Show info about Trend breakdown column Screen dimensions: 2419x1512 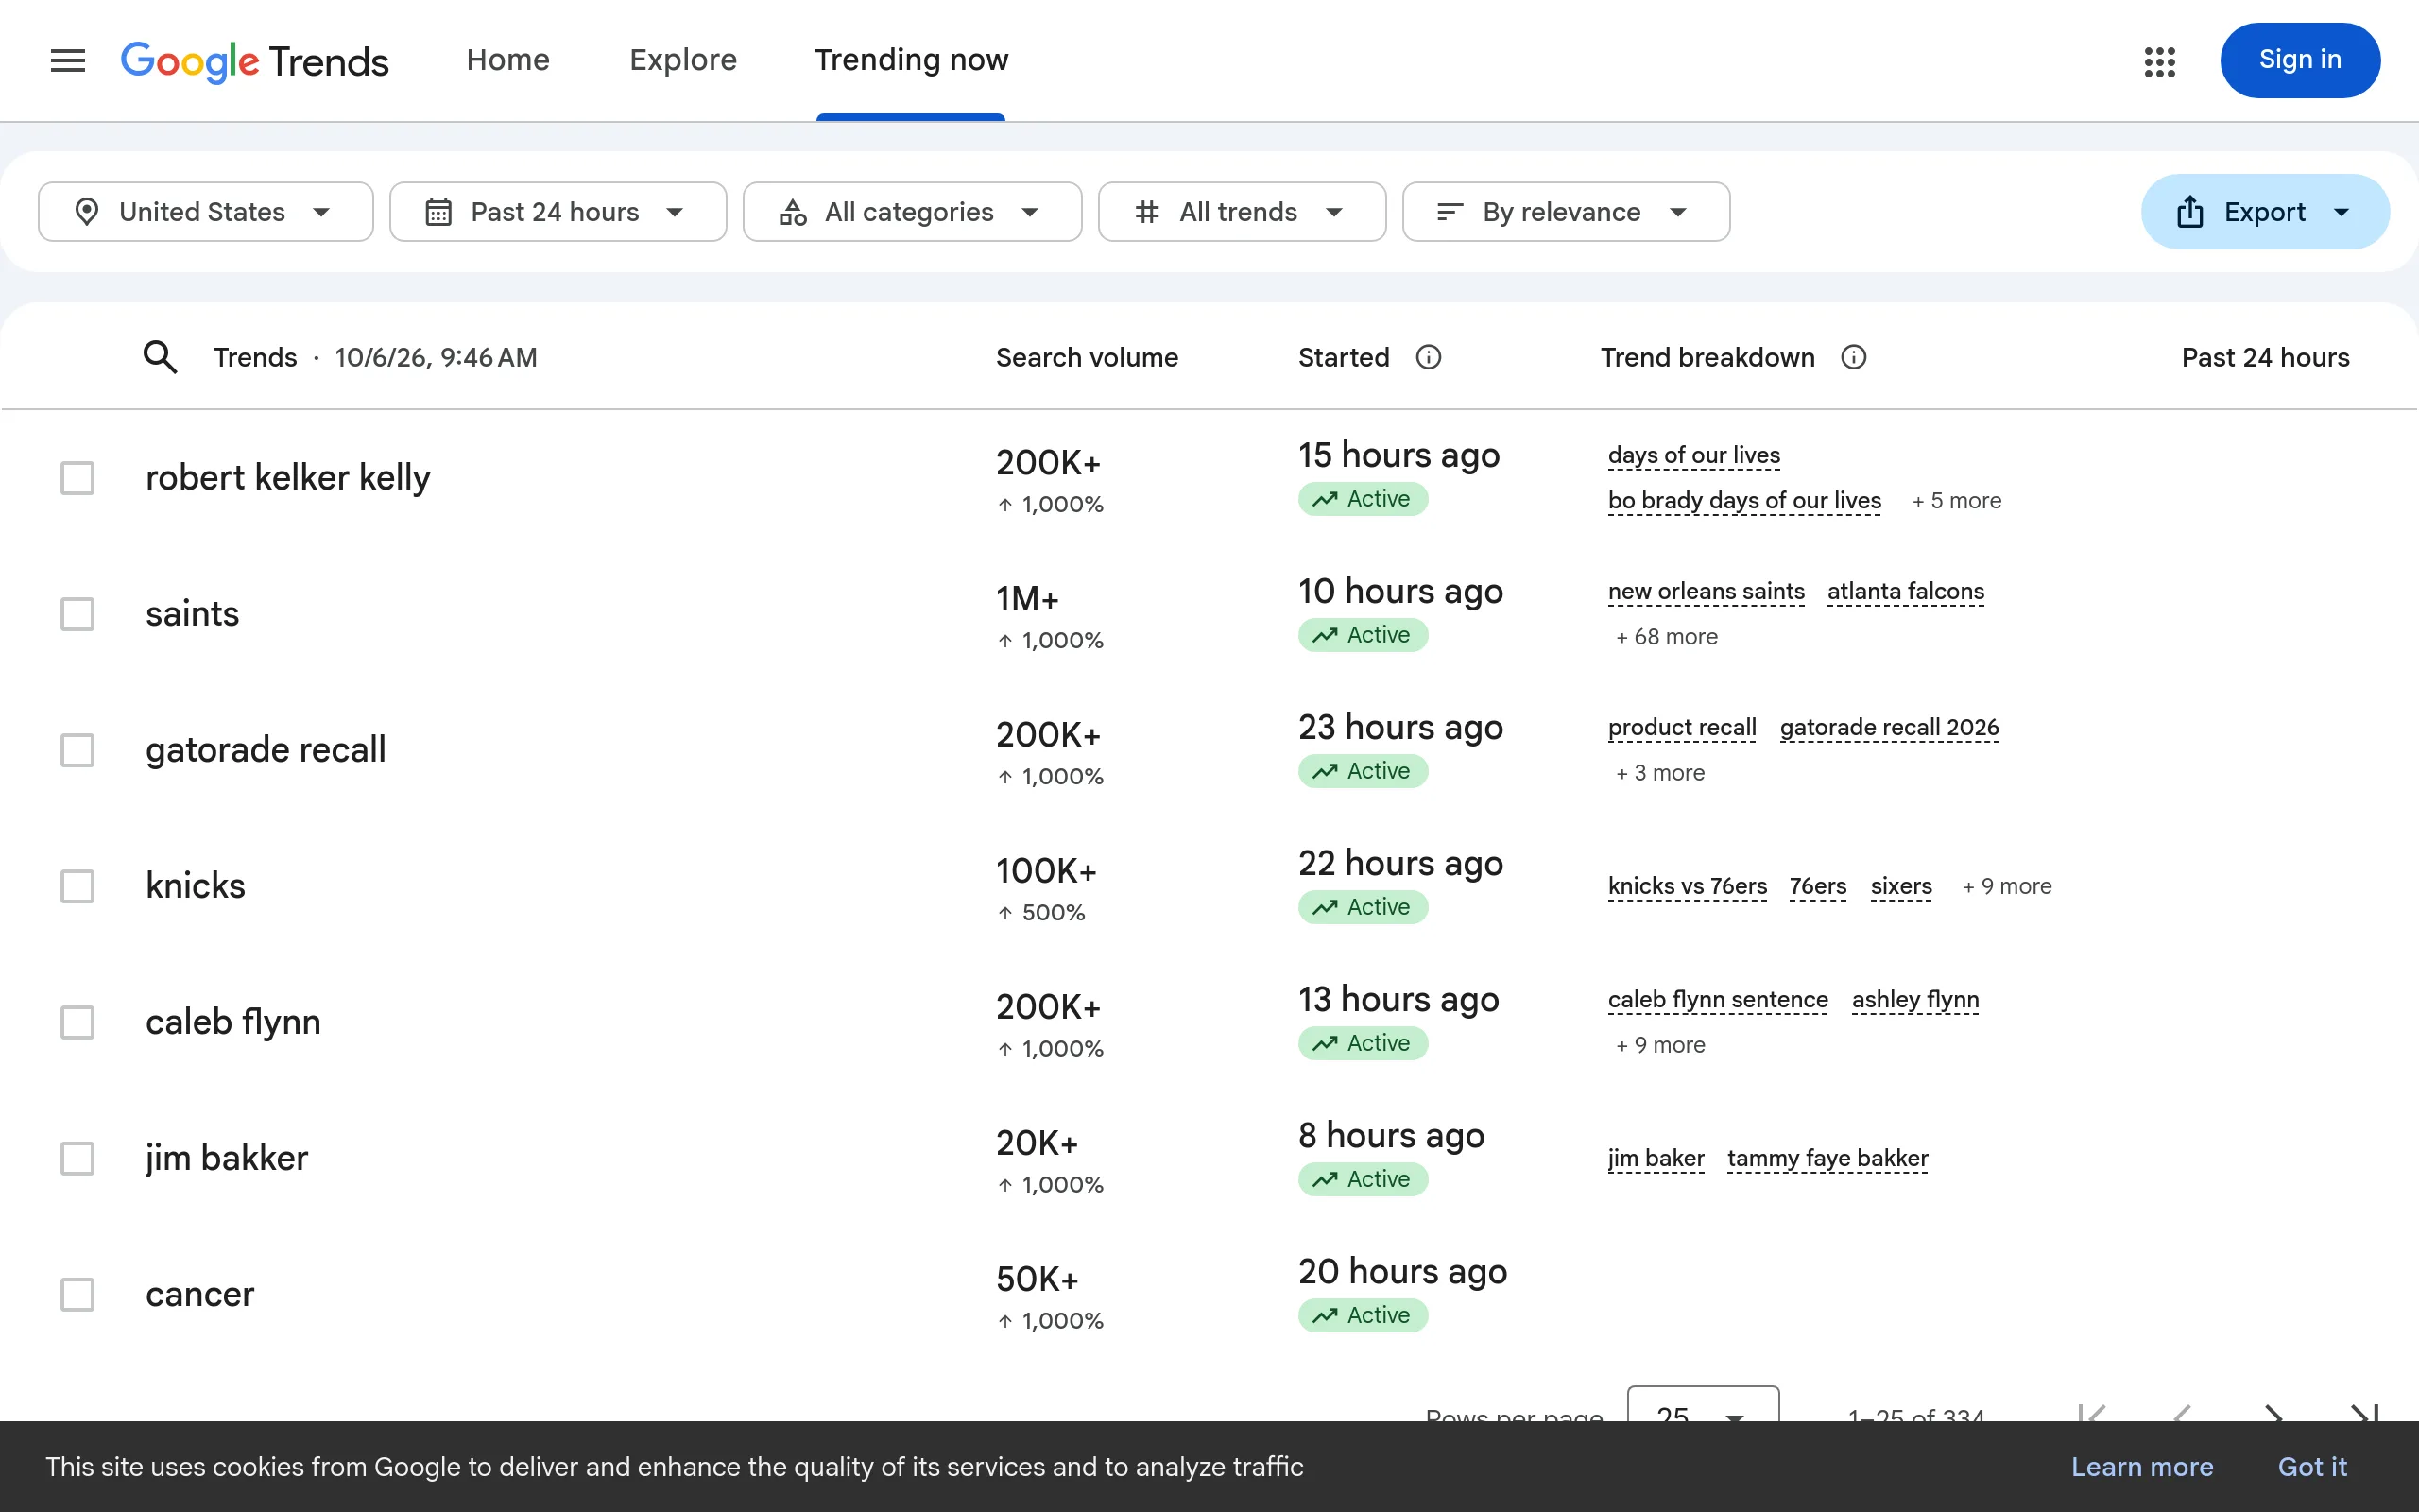[x=1853, y=357]
